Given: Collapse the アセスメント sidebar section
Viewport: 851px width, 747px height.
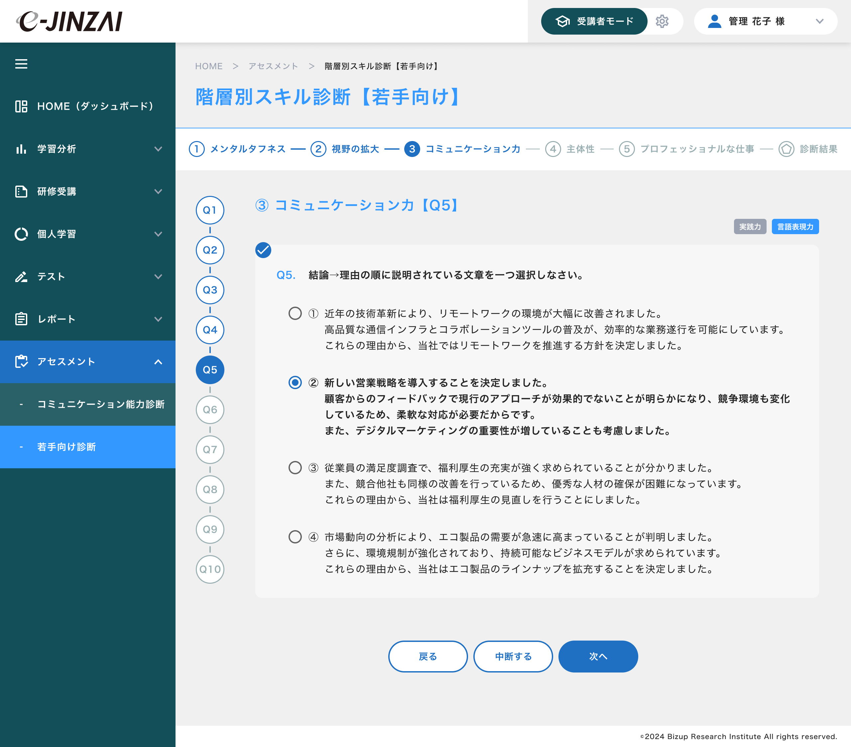Looking at the screenshot, I should pos(158,362).
